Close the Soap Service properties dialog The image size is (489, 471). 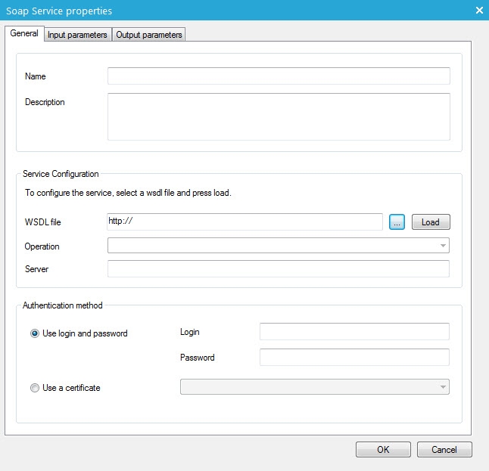478,11
